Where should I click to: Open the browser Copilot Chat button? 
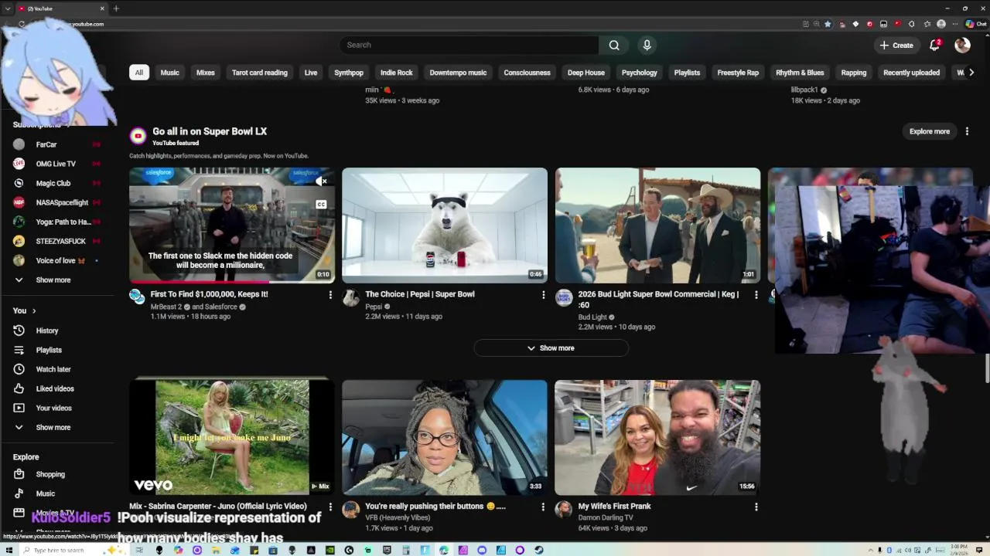(x=975, y=24)
